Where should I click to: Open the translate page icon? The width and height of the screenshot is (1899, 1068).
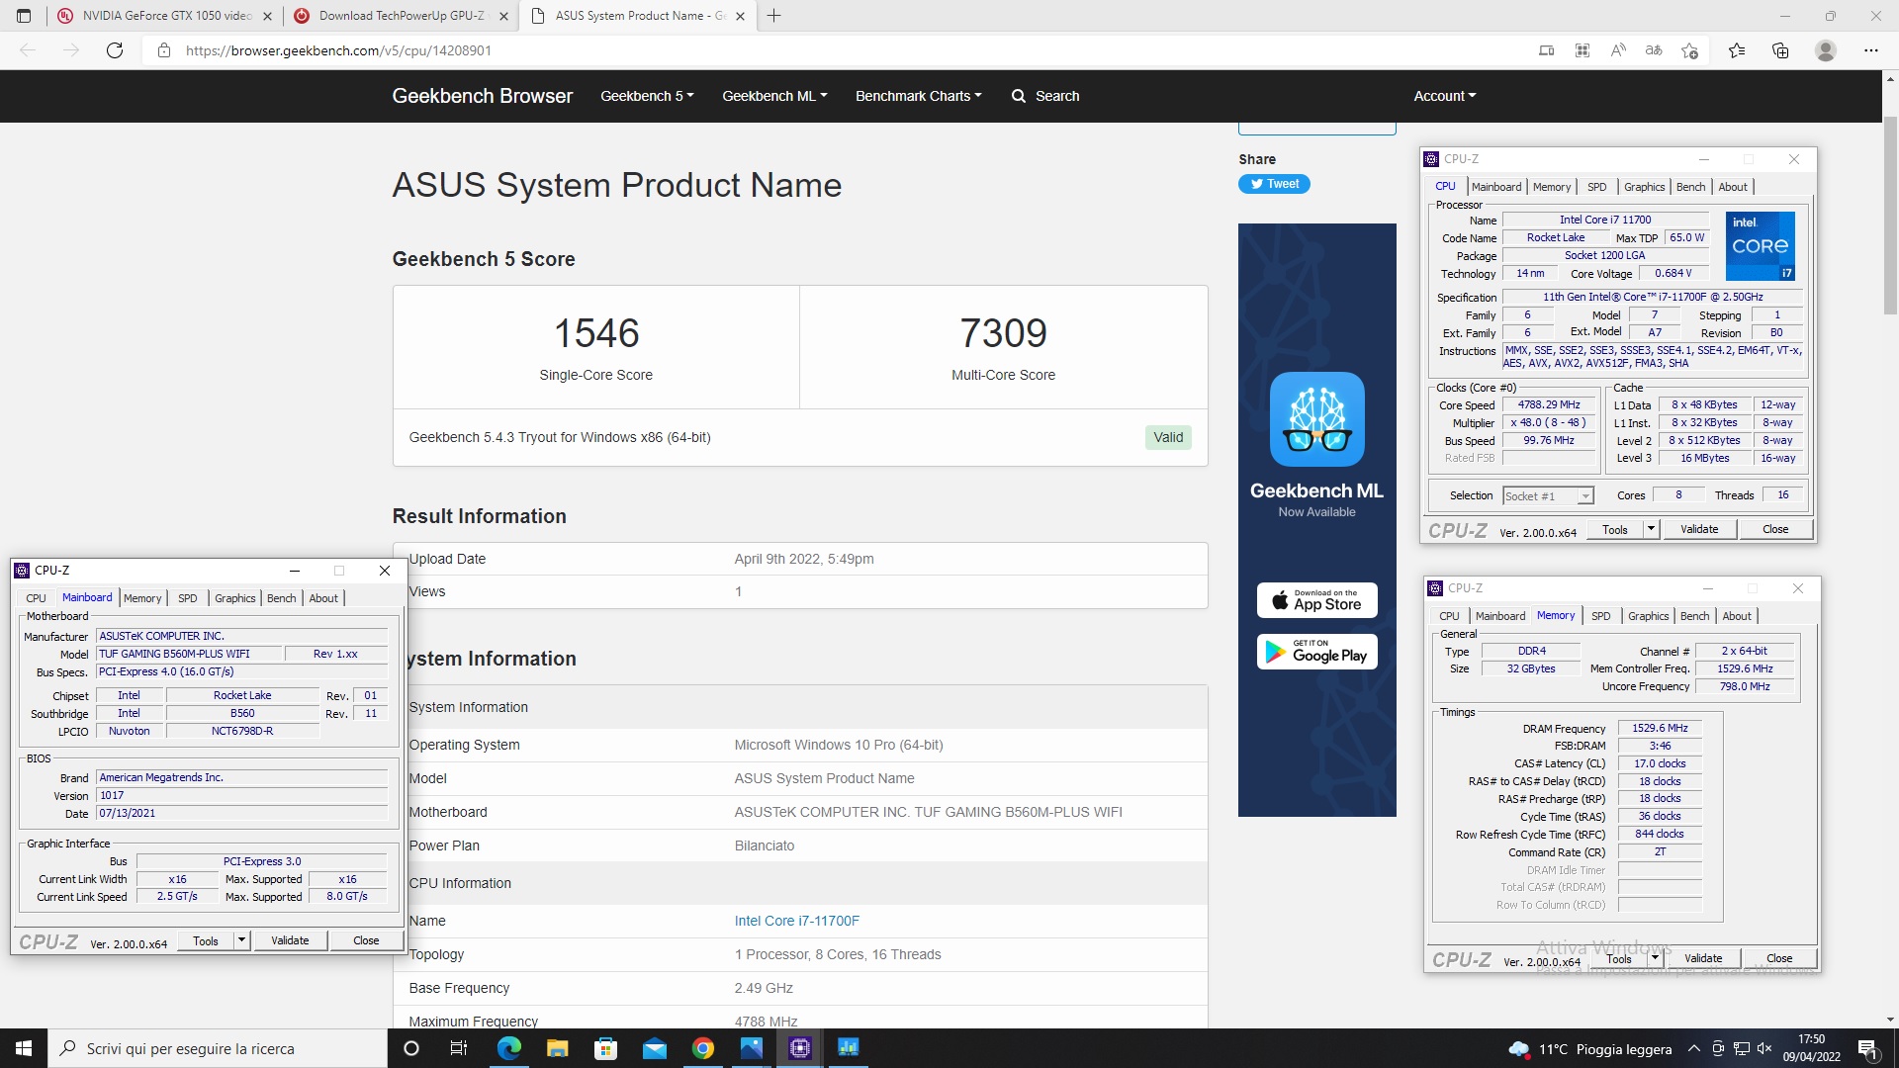tap(1654, 50)
